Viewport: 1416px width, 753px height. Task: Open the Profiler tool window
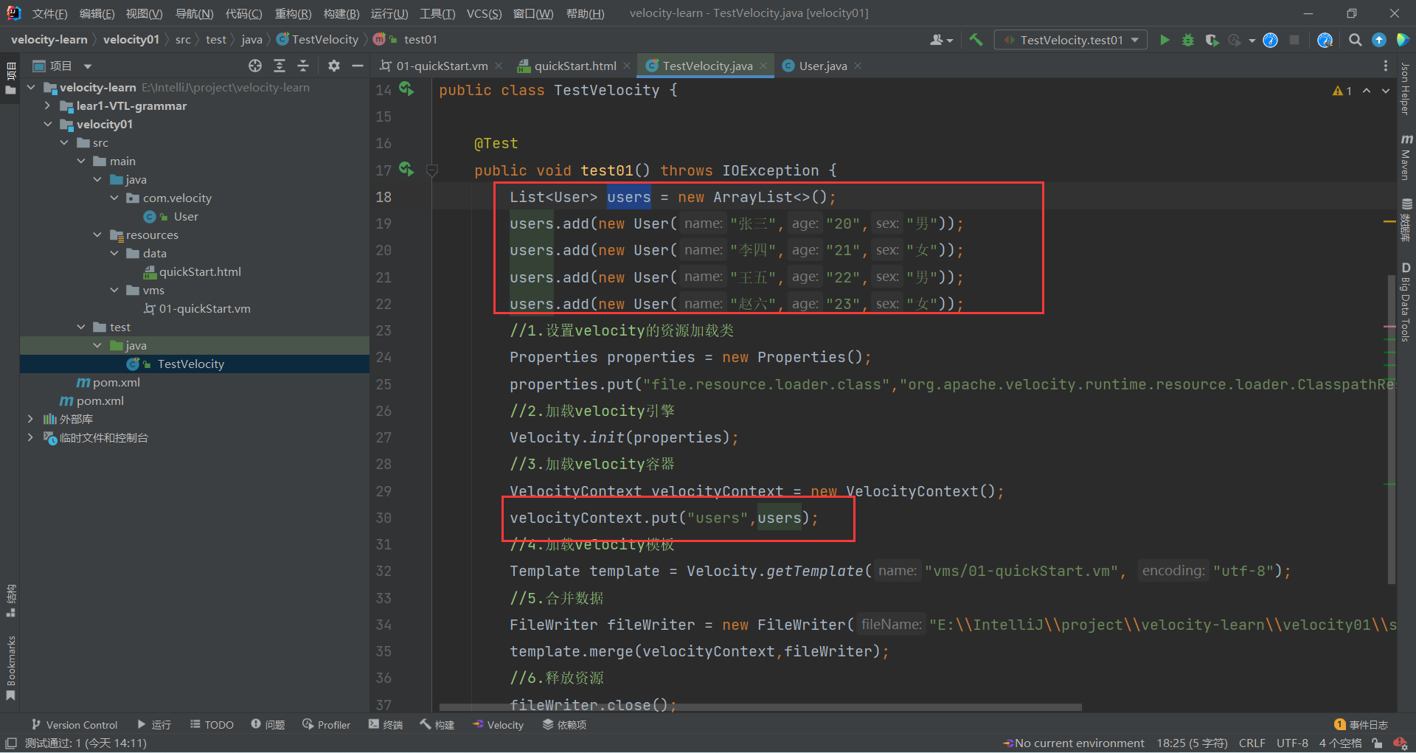coord(326,725)
